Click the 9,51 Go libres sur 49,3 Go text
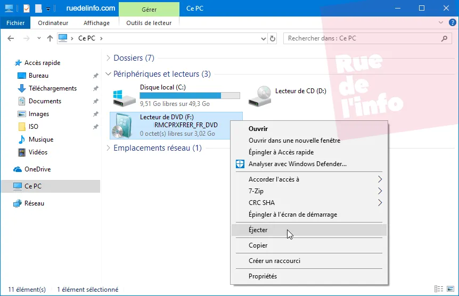Viewport: 459px width, 296px height. (x=175, y=104)
